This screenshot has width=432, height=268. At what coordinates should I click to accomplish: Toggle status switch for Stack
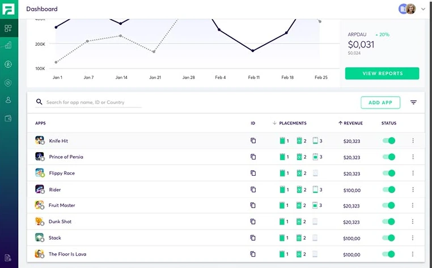click(388, 237)
